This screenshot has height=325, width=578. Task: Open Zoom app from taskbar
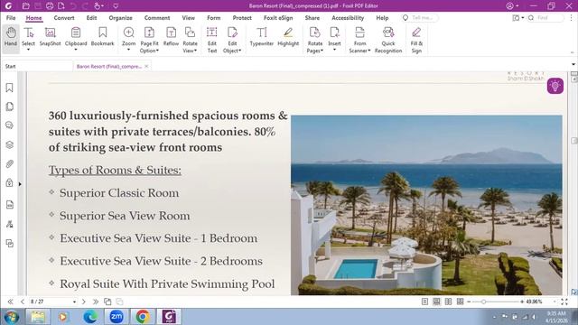[117, 317]
